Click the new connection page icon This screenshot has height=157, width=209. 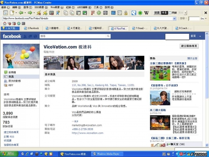pos(12,13)
